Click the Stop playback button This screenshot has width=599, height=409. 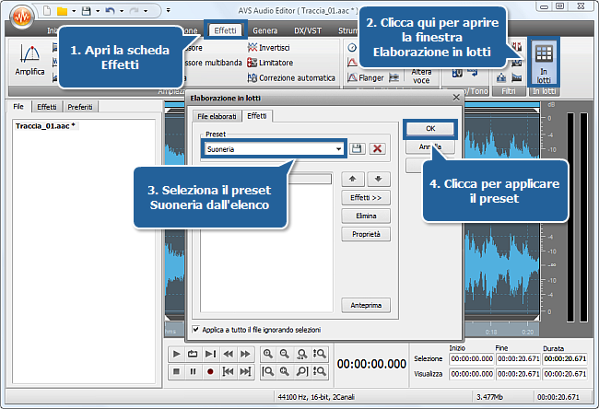point(176,371)
